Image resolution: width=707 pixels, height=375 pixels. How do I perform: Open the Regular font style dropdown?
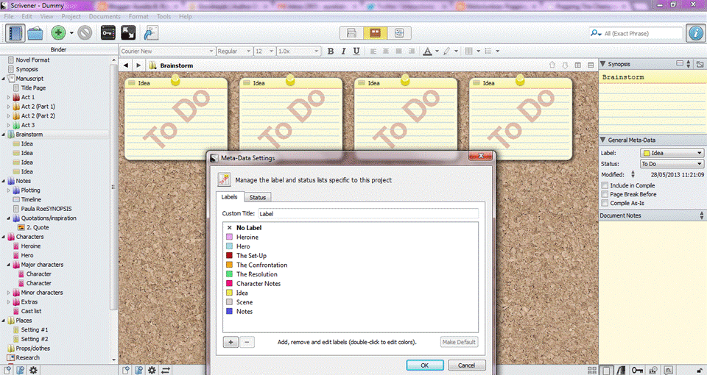[x=234, y=51]
